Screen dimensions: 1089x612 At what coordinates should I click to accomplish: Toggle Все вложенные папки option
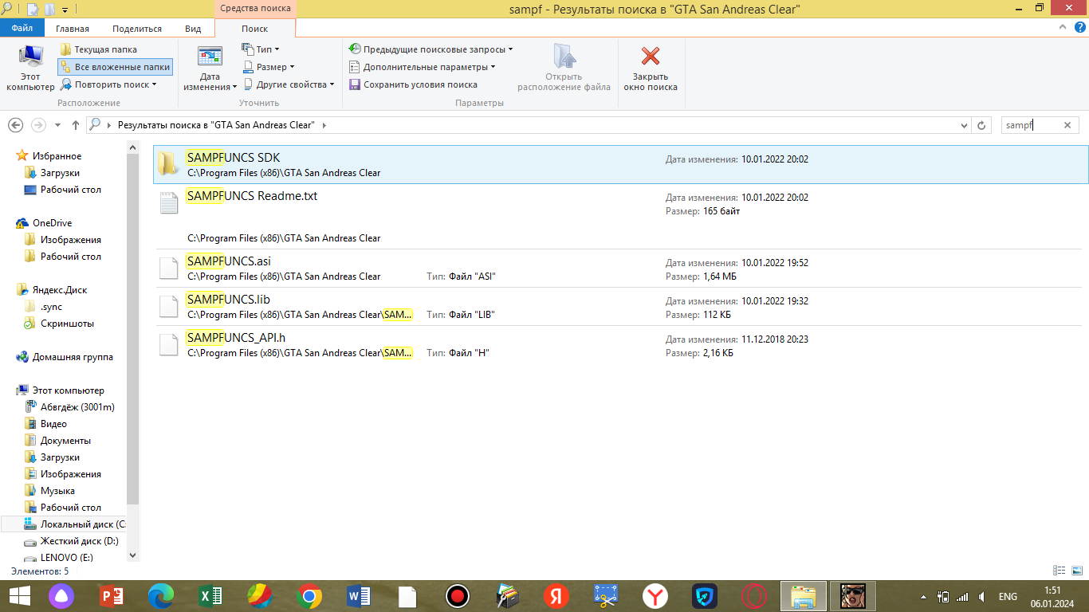click(x=115, y=67)
